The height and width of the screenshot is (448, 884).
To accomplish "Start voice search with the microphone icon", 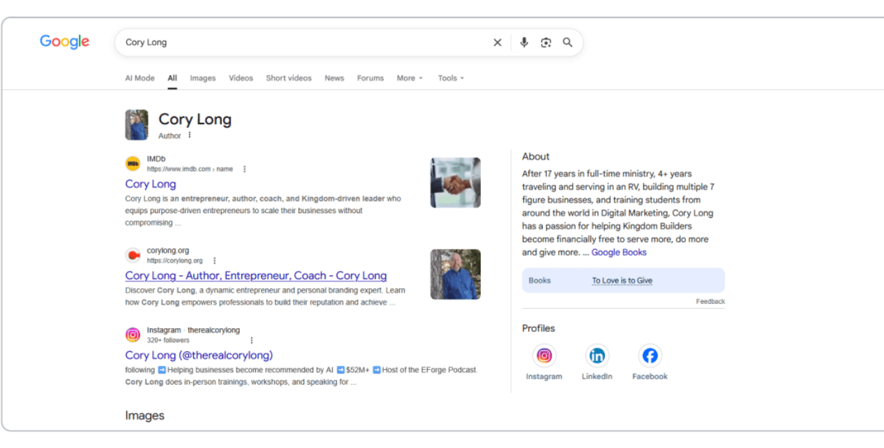I will tap(524, 43).
